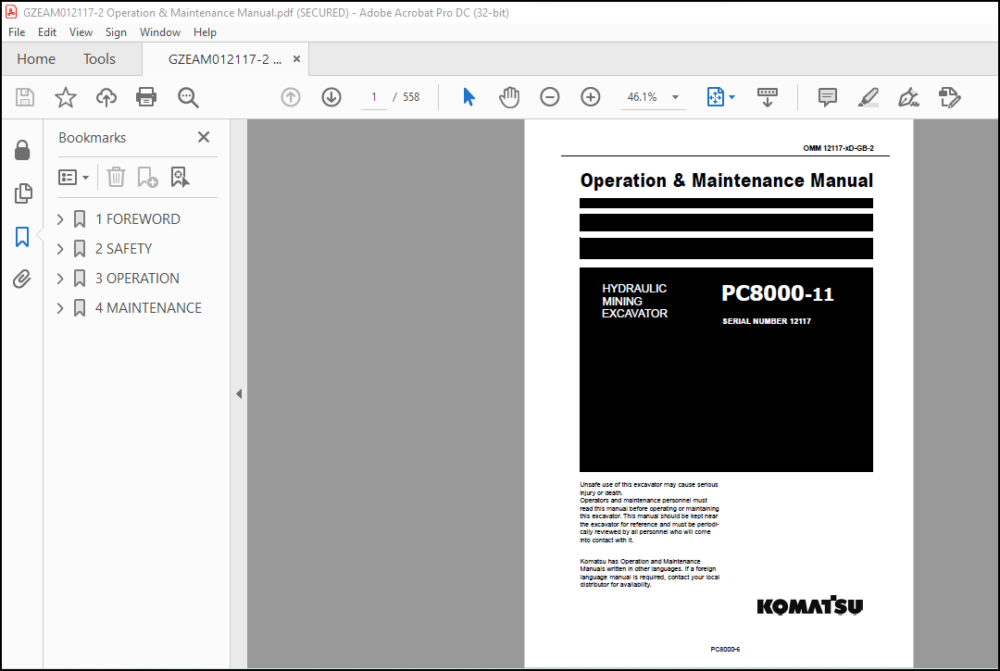1000x671 pixels.
Task: Open Page Thumbnails panel
Action: pyautogui.click(x=23, y=193)
